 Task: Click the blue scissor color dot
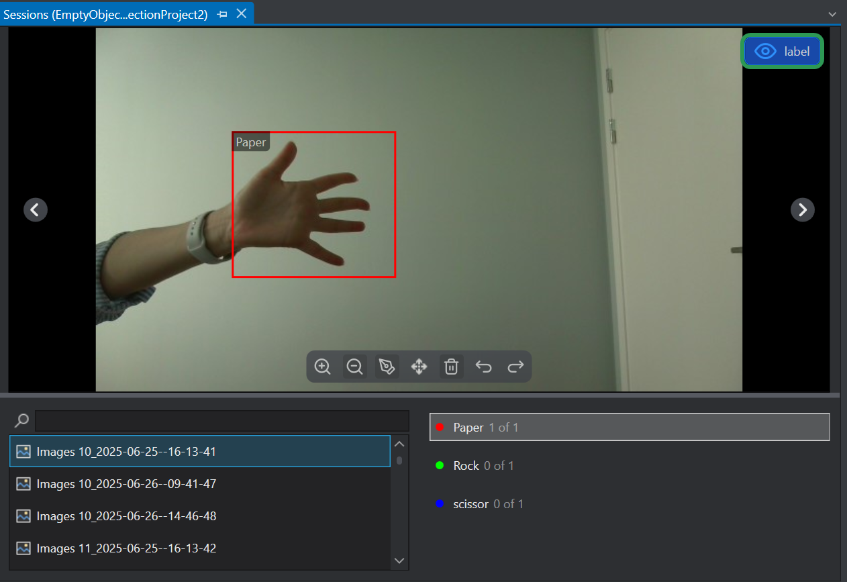click(440, 503)
